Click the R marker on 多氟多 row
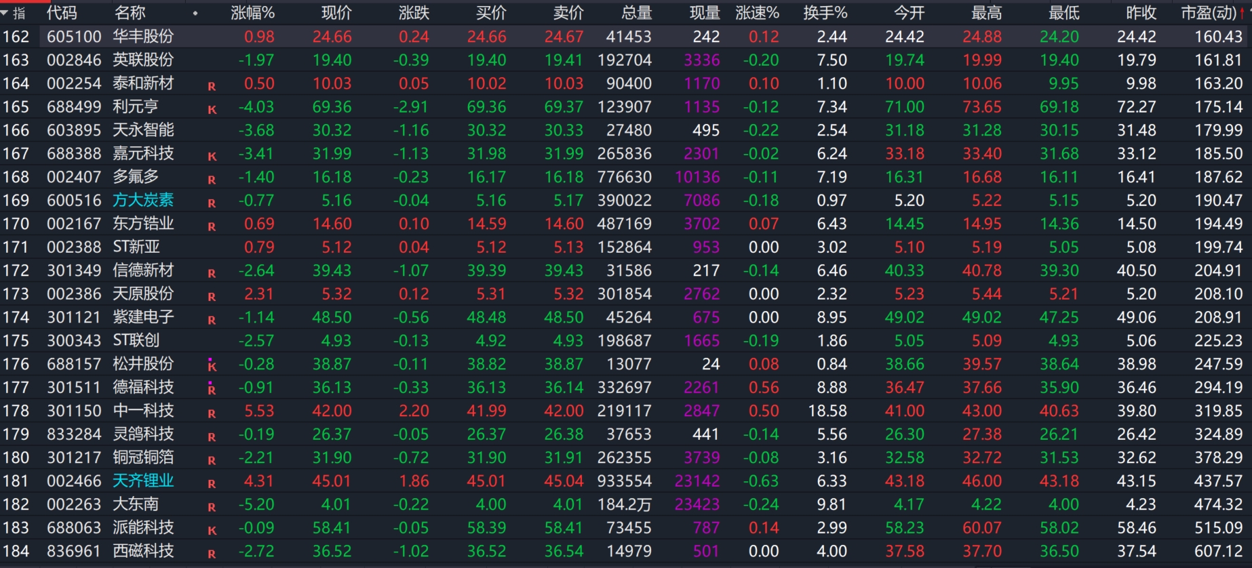The height and width of the screenshot is (568, 1252). pos(212,180)
